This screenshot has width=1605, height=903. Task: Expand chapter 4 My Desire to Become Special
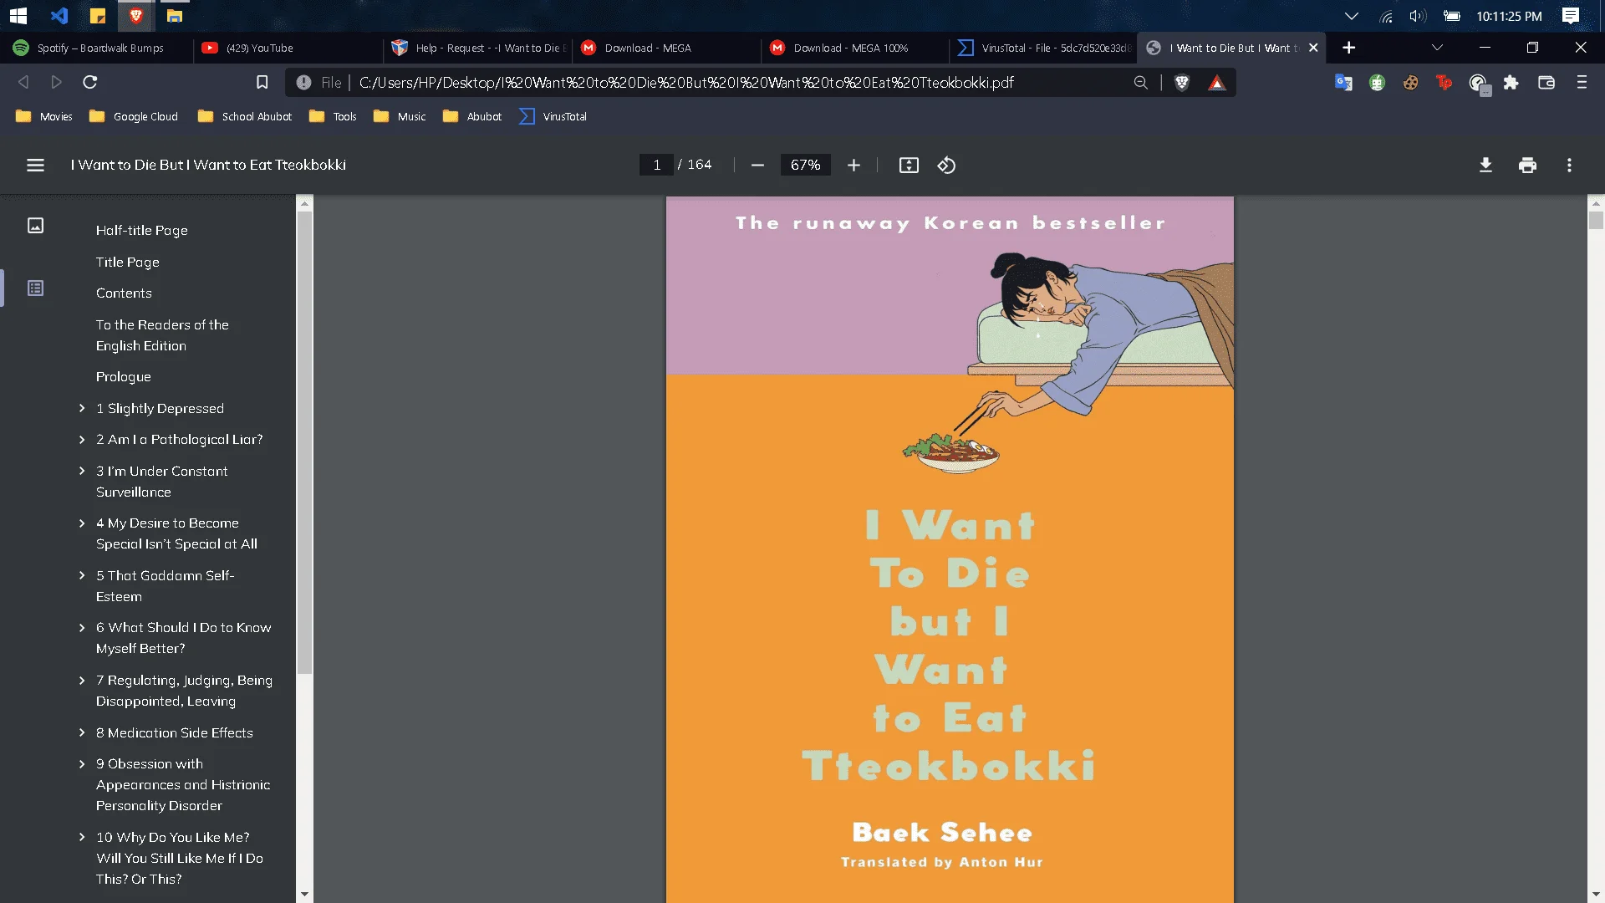pyautogui.click(x=82, y=523)
